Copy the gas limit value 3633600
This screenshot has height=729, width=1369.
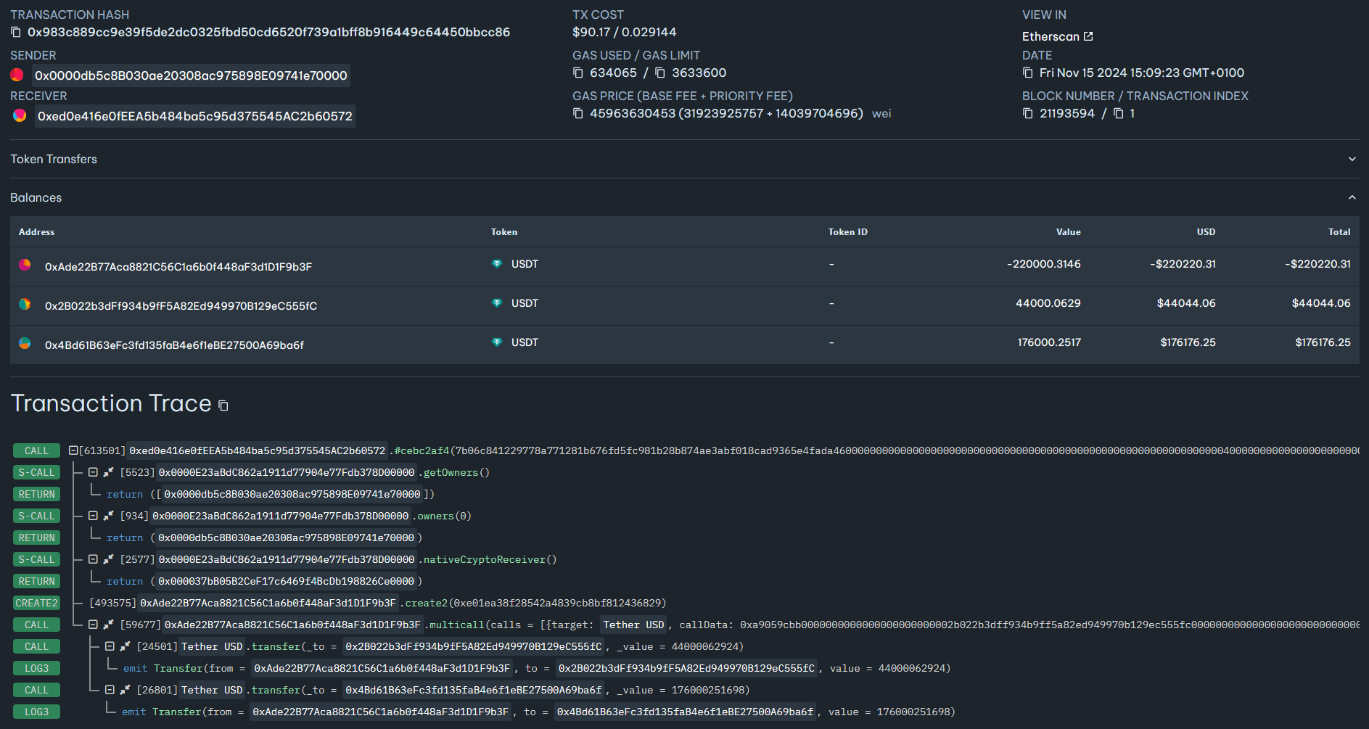click(x=660, y=73)
